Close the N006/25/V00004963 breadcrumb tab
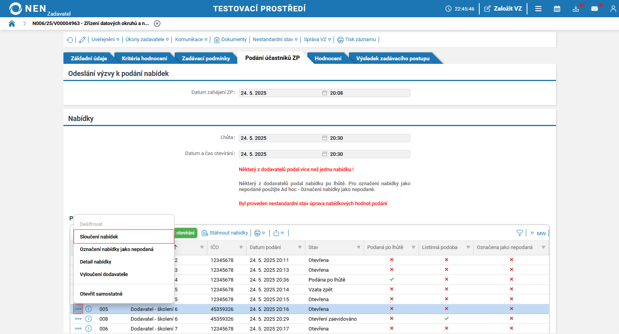The width and height of the screenshot is (619, 334). click(157, 23)
